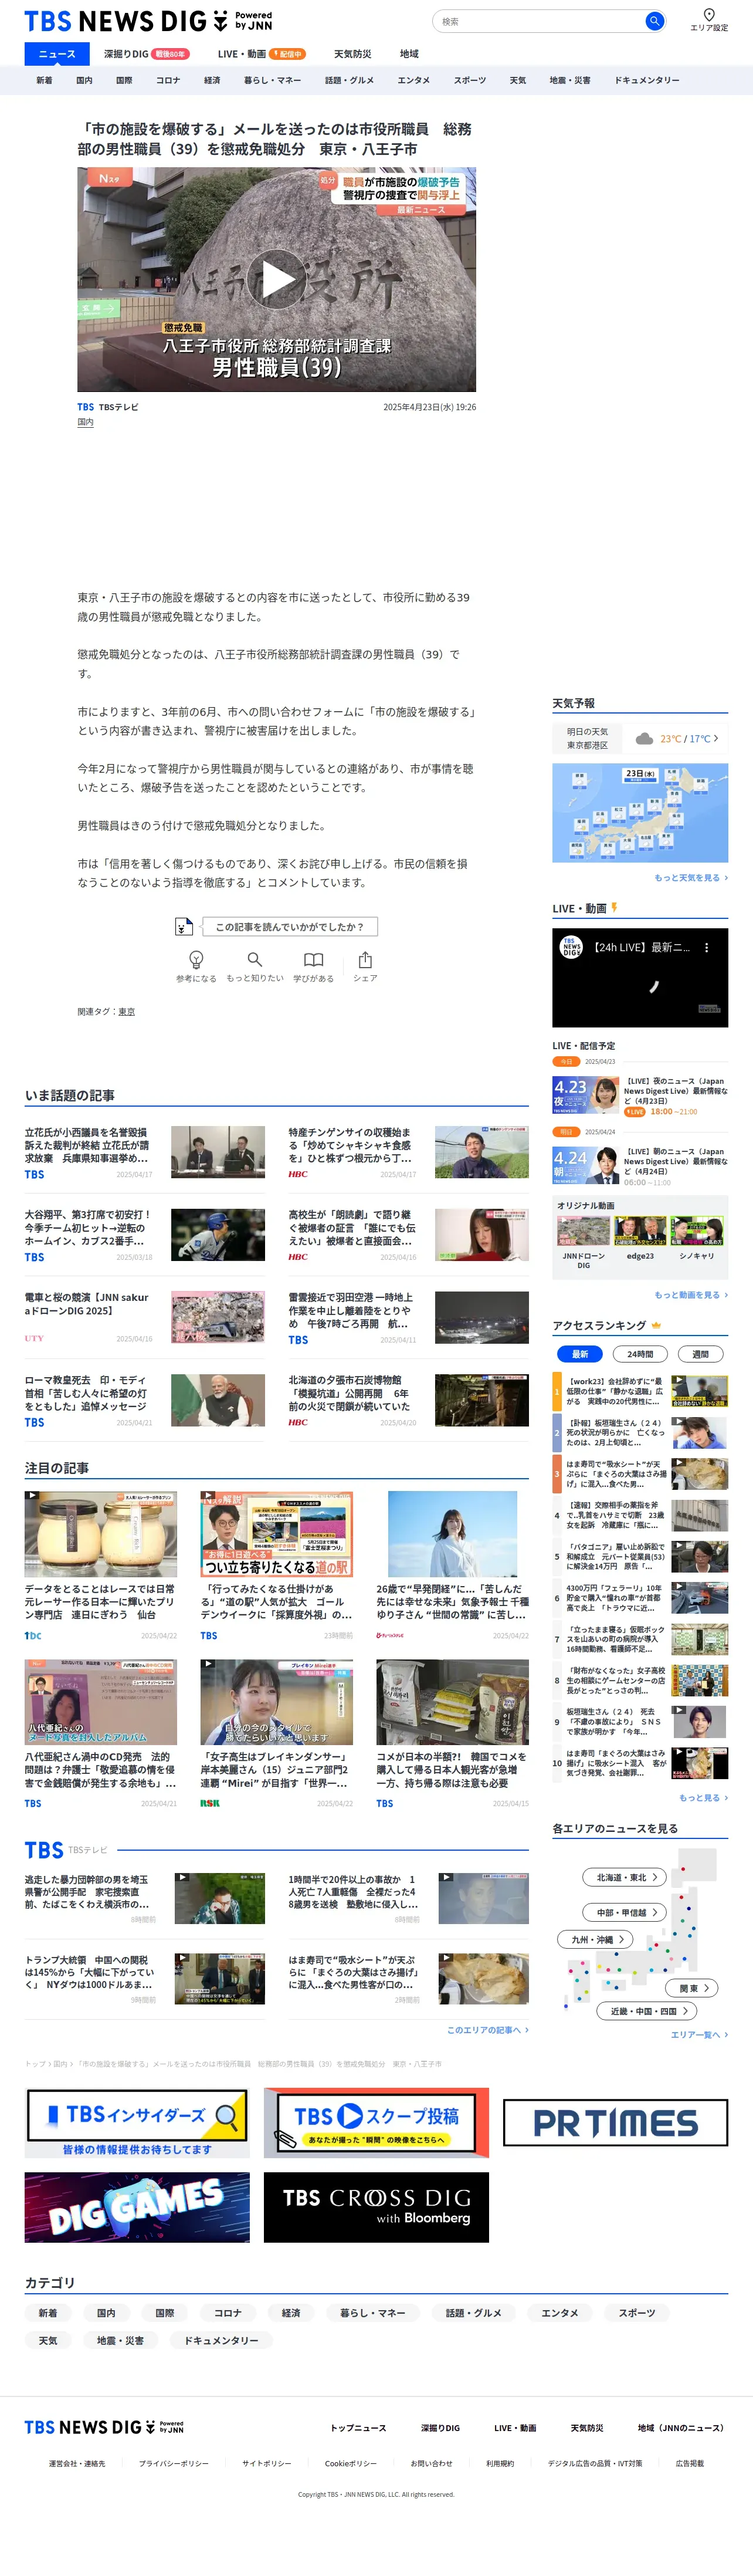The image size is (753, 2576).
Task: Expand the 九州・沖縄 area button
Action: 596,1939
